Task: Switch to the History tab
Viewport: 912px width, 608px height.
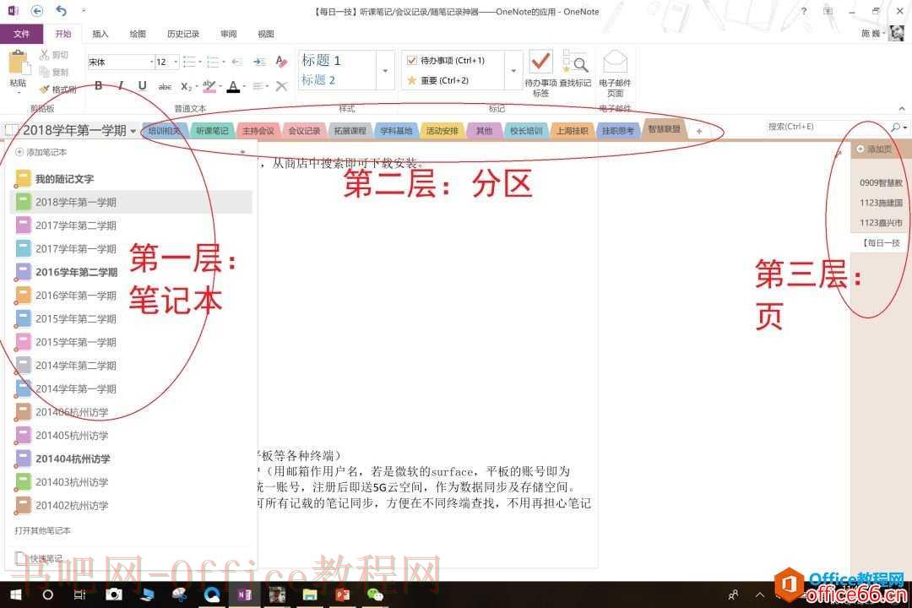Action: tap(183, 34)
